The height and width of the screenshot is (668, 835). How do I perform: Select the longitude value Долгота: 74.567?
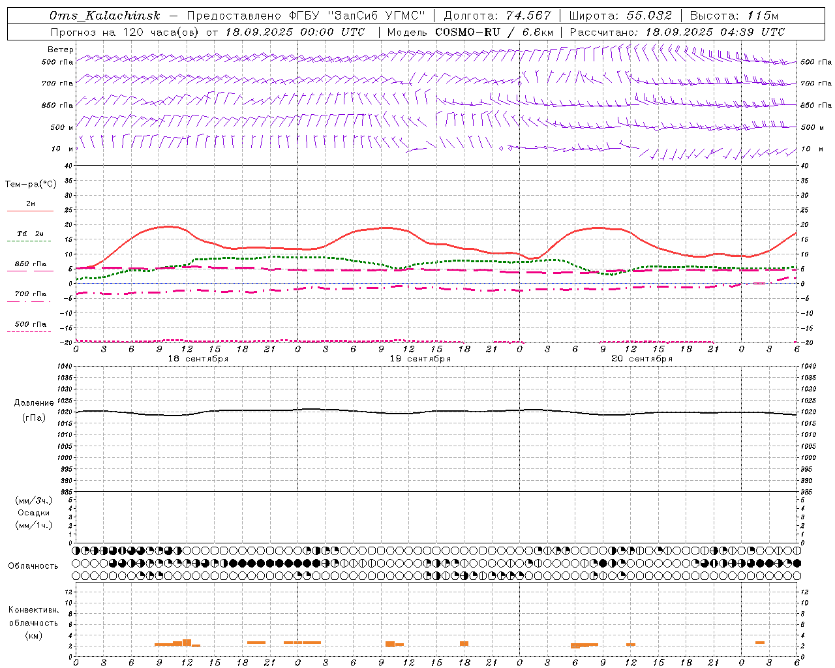[497, 16]
